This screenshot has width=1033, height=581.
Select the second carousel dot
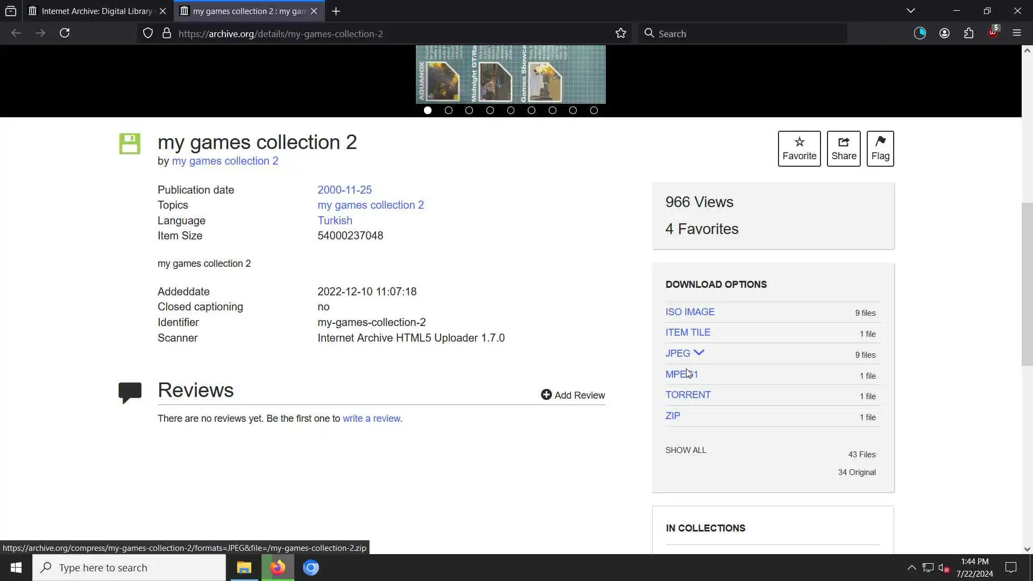(448, 110)
